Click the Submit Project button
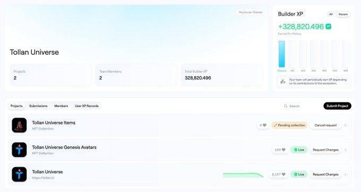This screenshot has height=192, width=361. click(337, 106)
